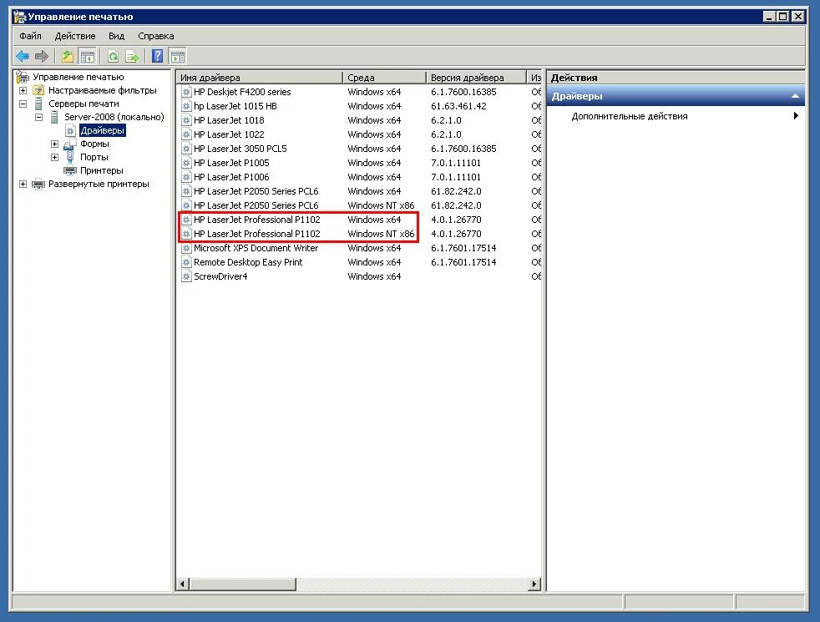Click the Серверы печати tree icon
Viewport: 820px width, 622px height.
tap(38, 104)
